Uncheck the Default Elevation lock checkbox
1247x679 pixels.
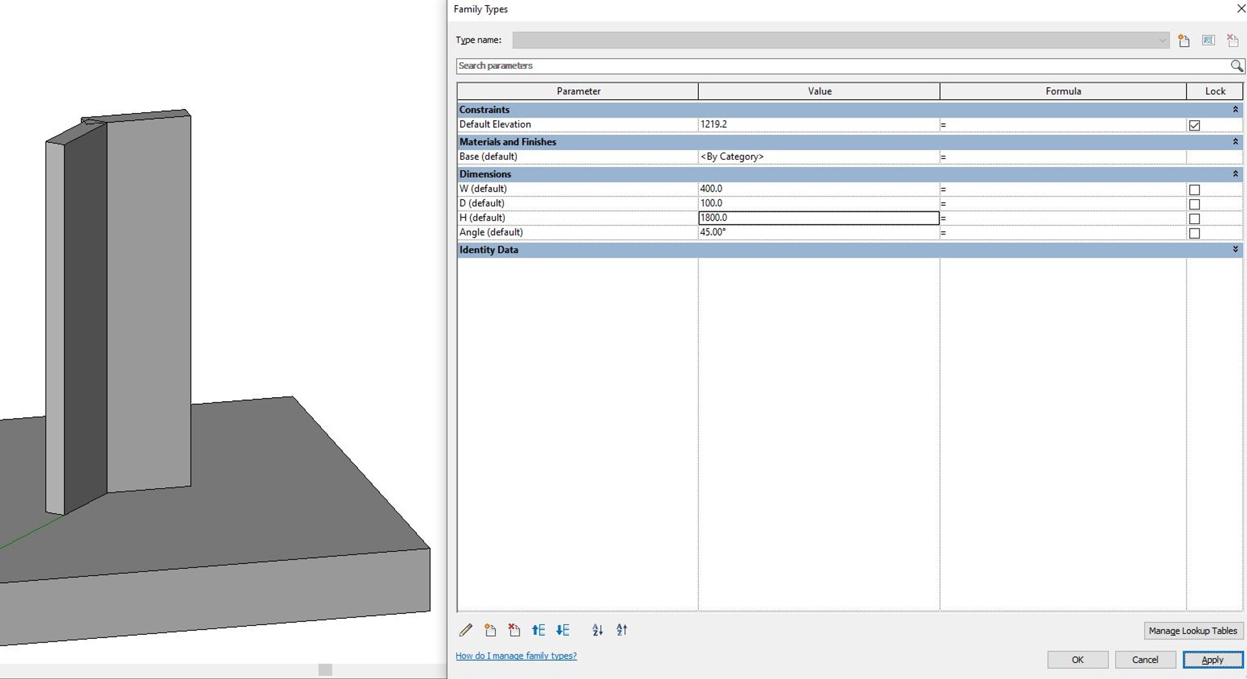click(1194, 125)
